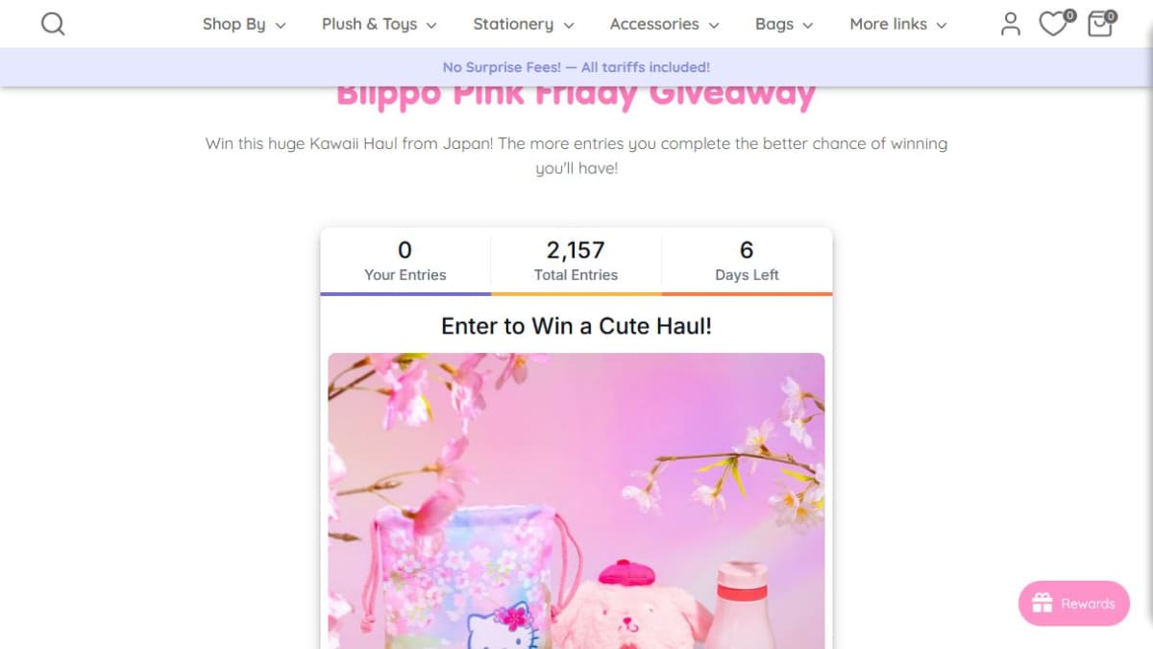Click the cart item count badge
Viewport: 1153px width, 649px height.
[x=1111, y=15]
